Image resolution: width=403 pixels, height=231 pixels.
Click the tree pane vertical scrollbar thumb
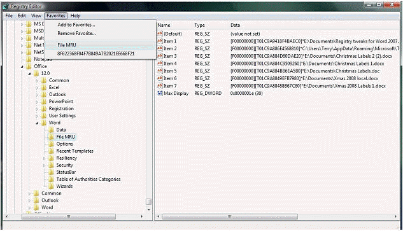pos(148,202)
